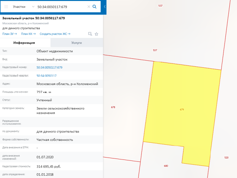Image resolution: width=237 pixels, height=178 pixels.
Task: Select the Информация tab
Action: coord(24,43)
